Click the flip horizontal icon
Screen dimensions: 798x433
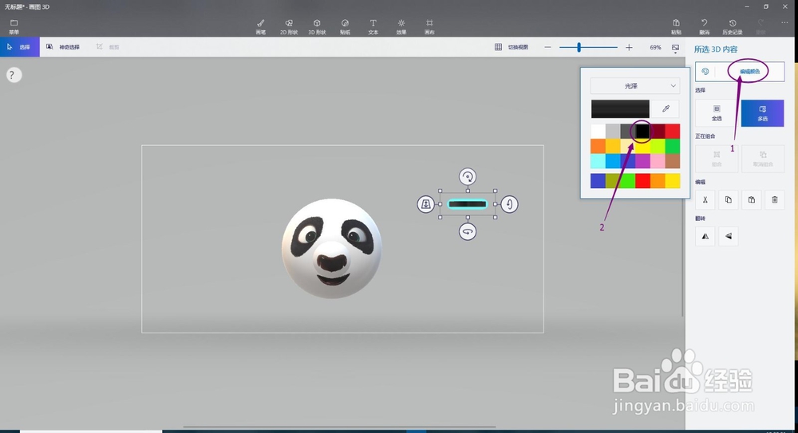click(705, 236)
